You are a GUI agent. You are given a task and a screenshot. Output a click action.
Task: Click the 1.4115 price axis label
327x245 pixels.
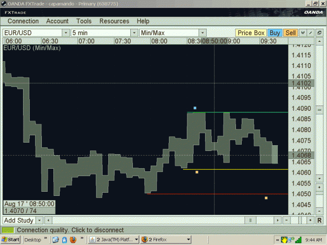click(301, 55)
